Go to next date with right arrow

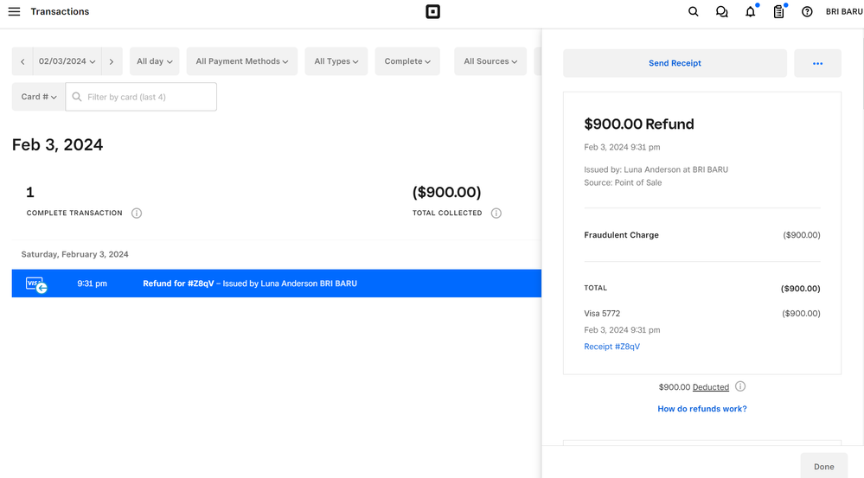(112, 61)
